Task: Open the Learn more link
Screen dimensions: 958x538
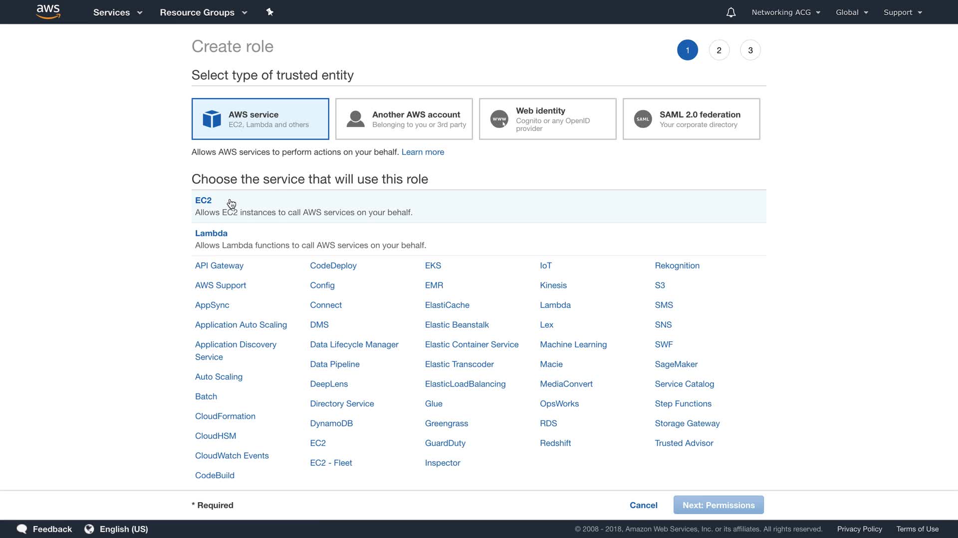Action: click(x=423, y=152)
